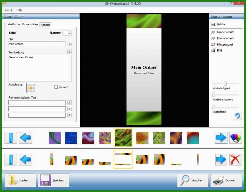Select highlighted top-and-bottom band layout
This screenshot has width=246, height=192.
pos(123,159)
